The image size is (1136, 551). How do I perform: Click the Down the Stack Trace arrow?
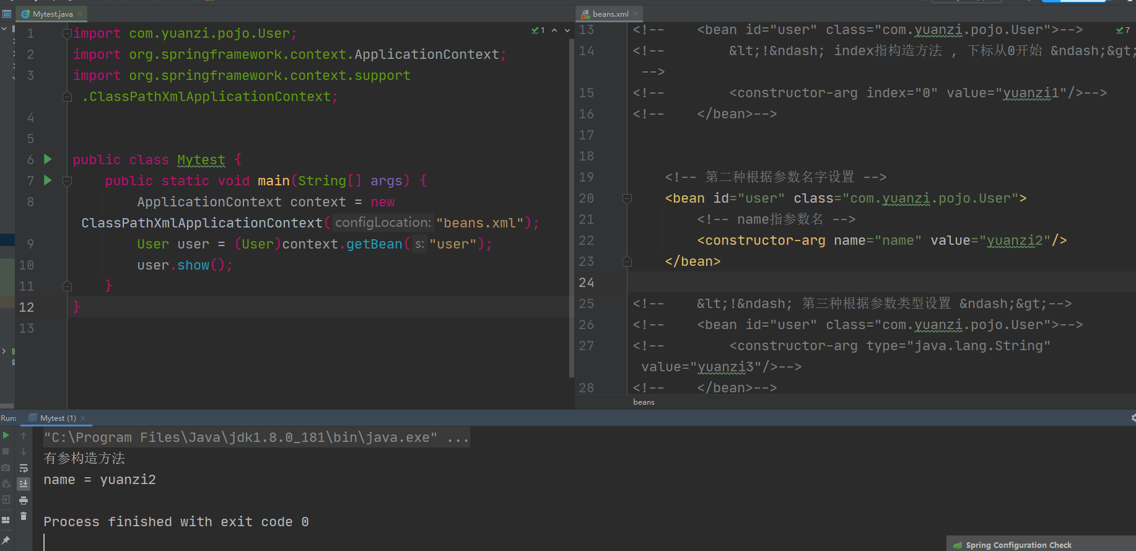(x=24, y=451)
